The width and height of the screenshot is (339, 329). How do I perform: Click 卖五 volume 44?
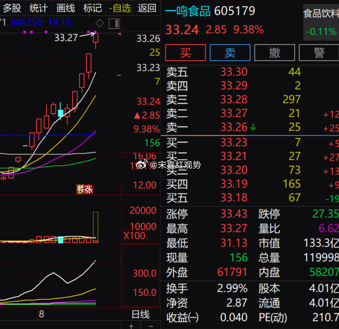294,72
